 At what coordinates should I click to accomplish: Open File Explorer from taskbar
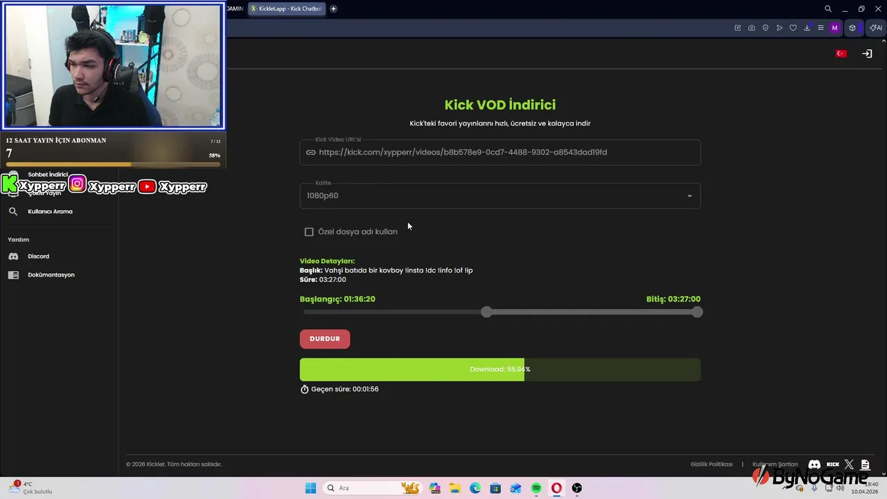[x=455, y=489]
